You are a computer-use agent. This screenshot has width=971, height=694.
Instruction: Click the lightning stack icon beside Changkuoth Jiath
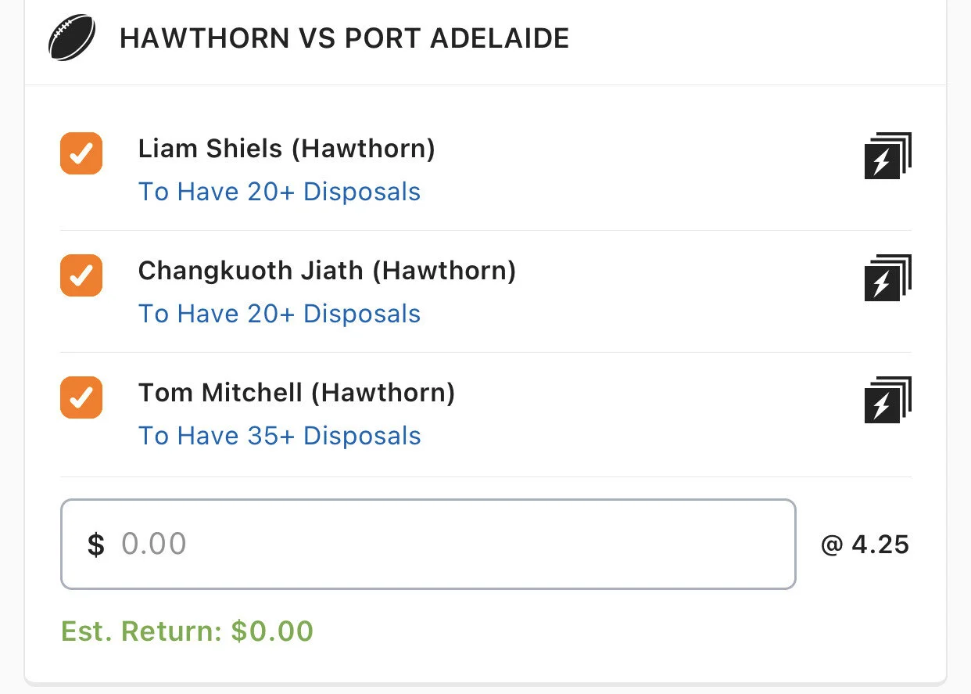(887, 278)
